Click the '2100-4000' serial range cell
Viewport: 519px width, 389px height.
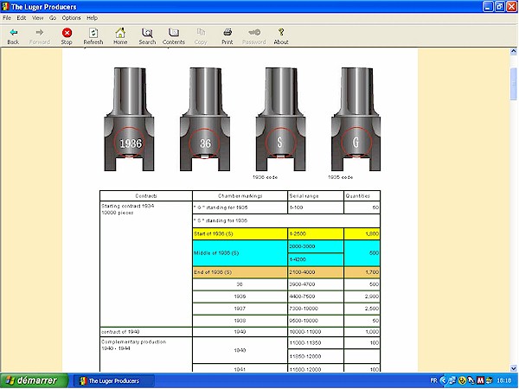click(316, 272)
